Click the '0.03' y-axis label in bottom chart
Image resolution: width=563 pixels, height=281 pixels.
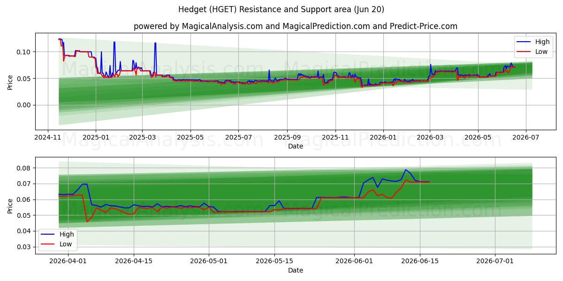pos(24,247)
